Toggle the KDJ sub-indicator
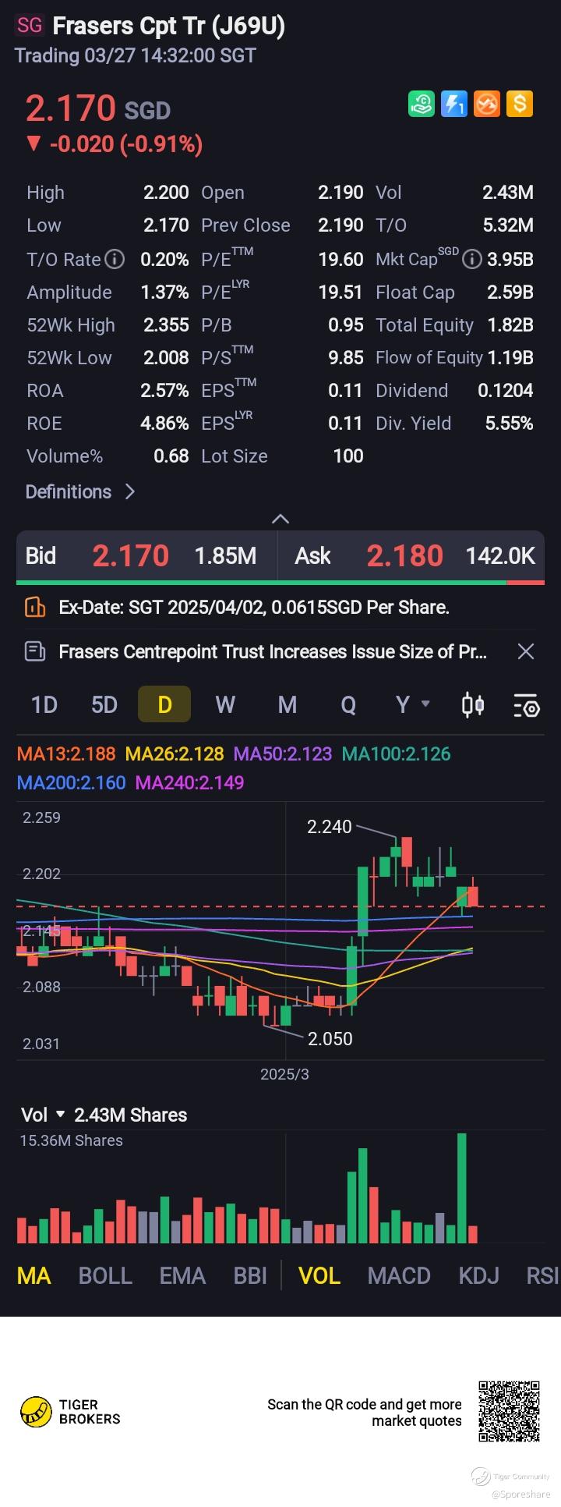 pyautogui.click(x=478, y=1275)
